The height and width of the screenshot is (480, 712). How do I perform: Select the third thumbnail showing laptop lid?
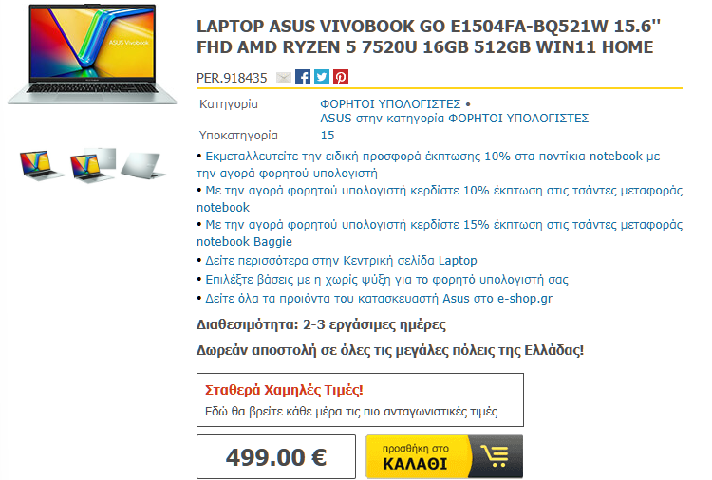[143, 165]
